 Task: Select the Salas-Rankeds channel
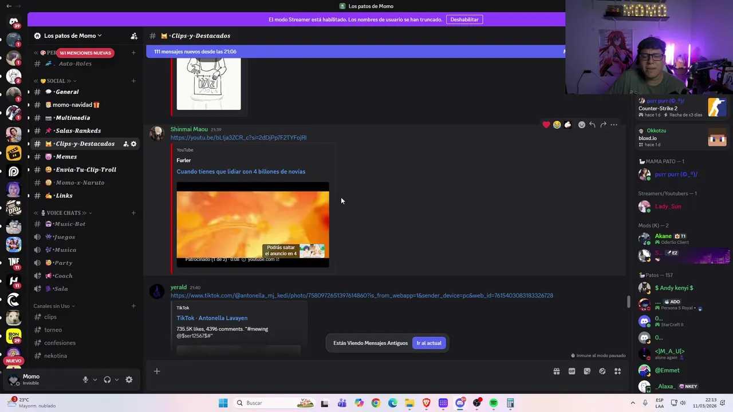pos(85,130)
